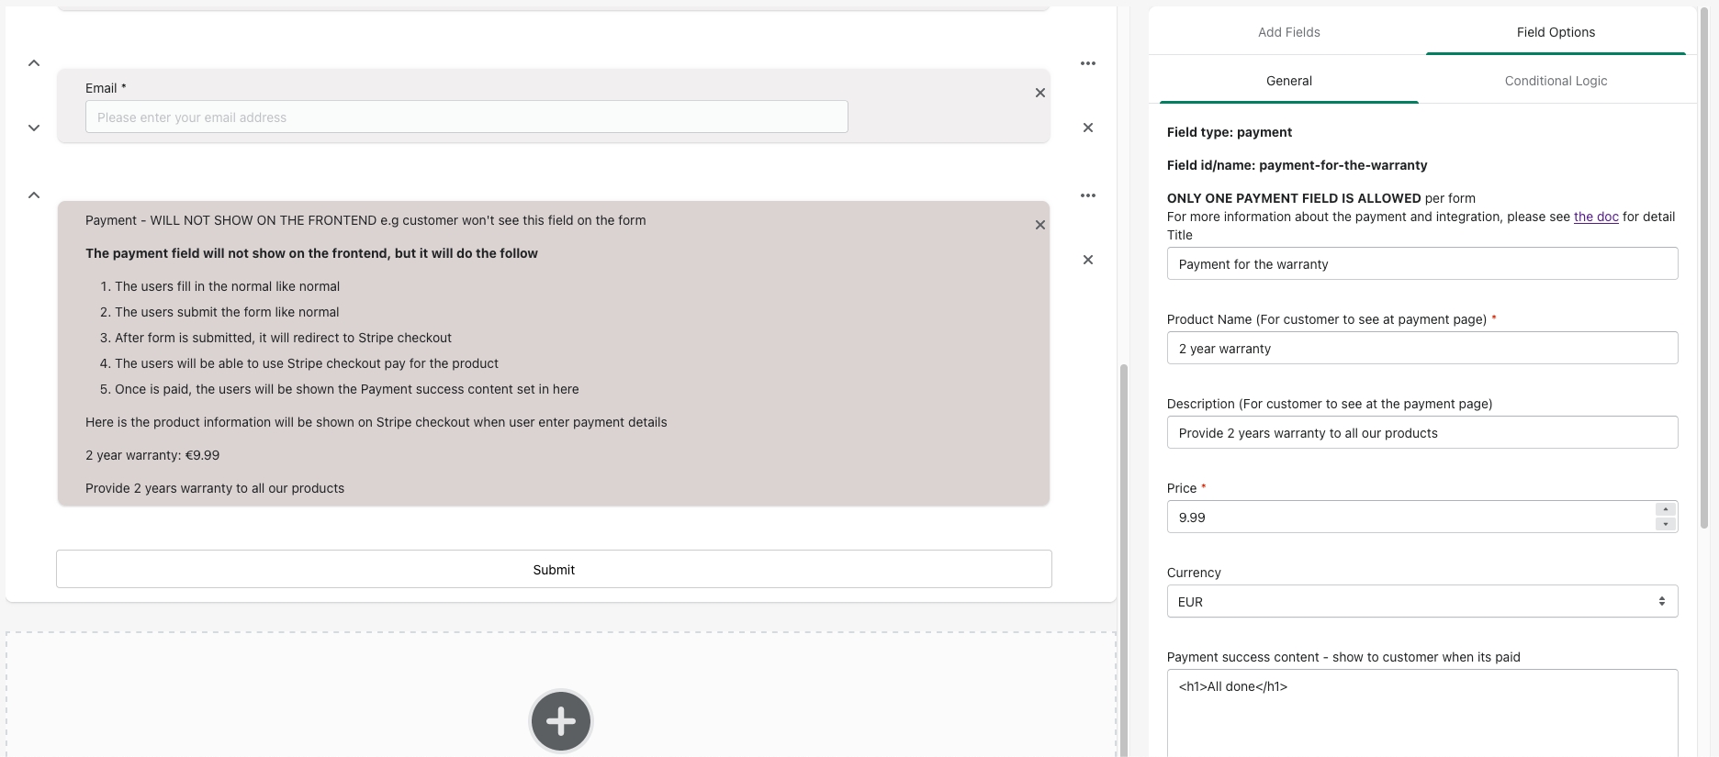
Task: Select the General tab
Action: [x=1288, y=81]
